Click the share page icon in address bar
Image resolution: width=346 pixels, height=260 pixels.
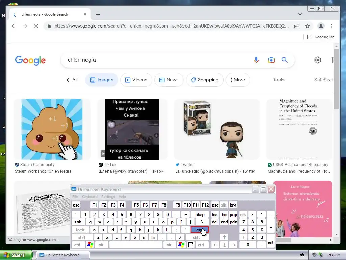pos(297,26)
